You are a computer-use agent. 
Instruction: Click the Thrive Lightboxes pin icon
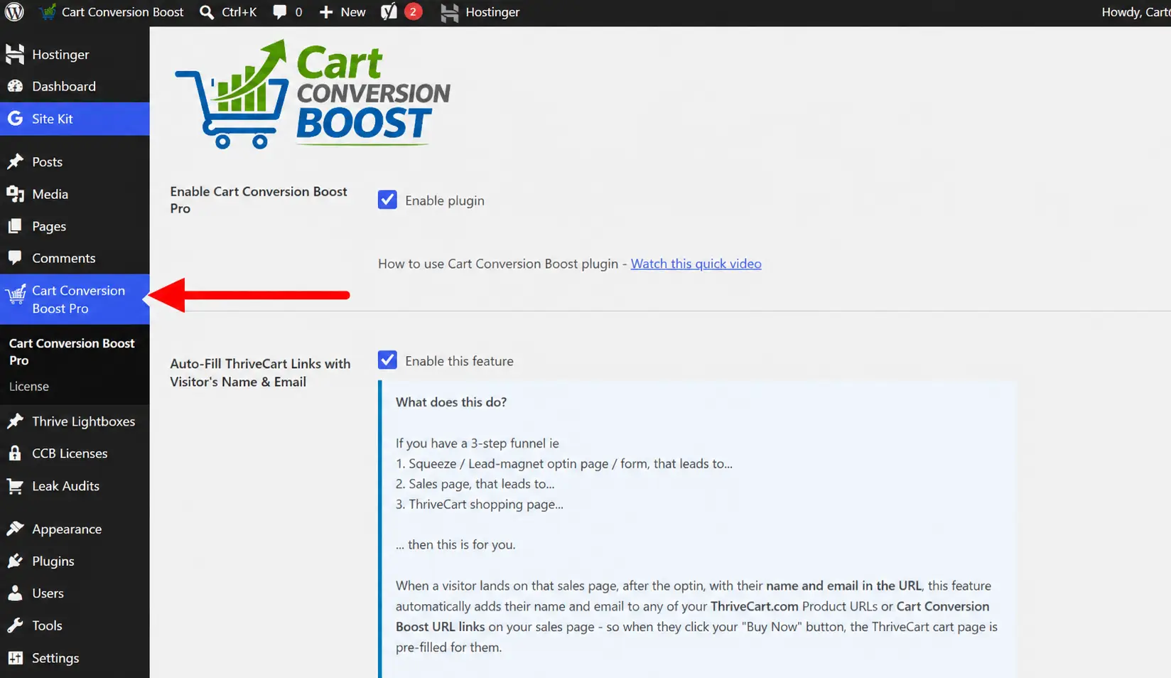(x=15, y=421)
